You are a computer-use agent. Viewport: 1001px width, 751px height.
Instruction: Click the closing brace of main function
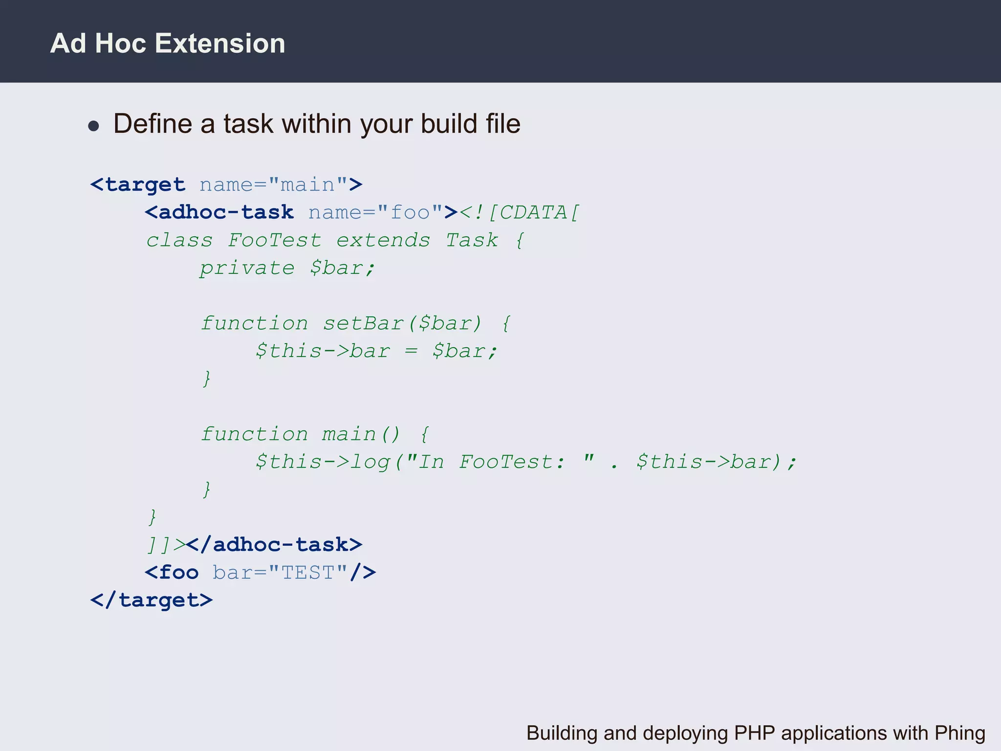tap(207, 489)
